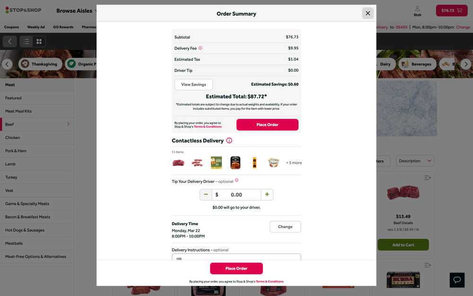473x296 pixels.
Task: Click the back arrow icon
Action: pyautogui.click(x=9, y=42)
